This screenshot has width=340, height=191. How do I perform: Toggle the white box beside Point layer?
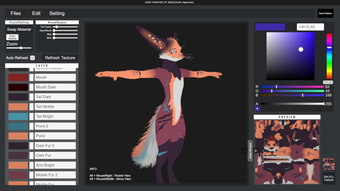coord(31,136)
